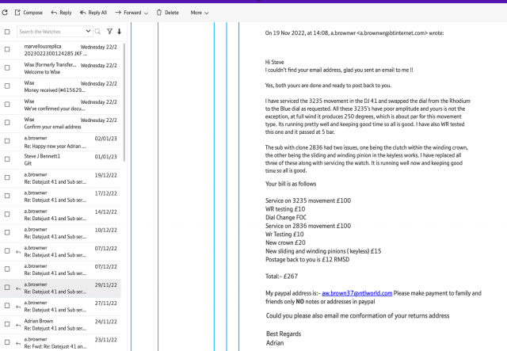
Task: Tick the select-all messages checkbox
Action: click(x=7, y=32)
